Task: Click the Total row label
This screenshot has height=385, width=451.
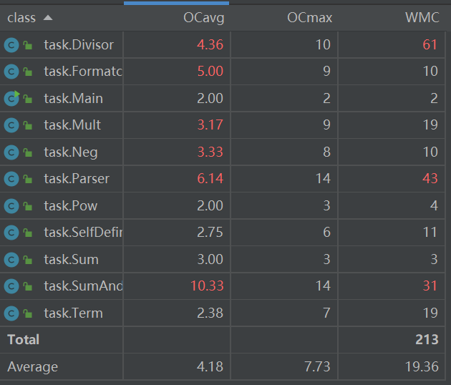Action: coord(24,340)
